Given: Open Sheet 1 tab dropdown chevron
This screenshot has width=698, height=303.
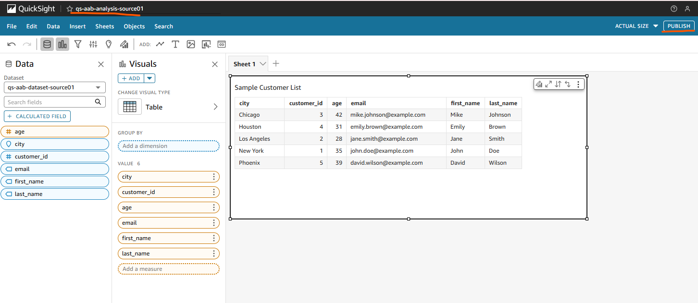Looking at the screenshot, I should point(263,64).
